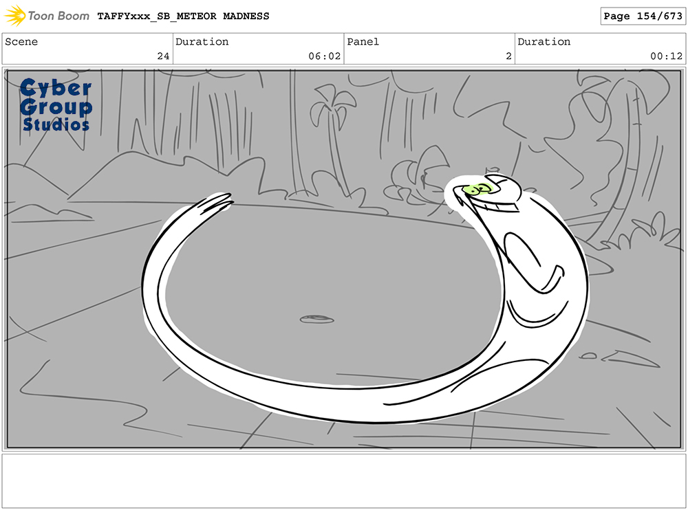Click the storyboard panel drawing thumbnail
688x510 pixels.
point(344,259)
